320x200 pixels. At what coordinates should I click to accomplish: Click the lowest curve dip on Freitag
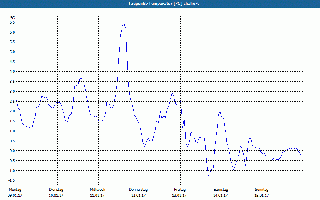point(208,176)
